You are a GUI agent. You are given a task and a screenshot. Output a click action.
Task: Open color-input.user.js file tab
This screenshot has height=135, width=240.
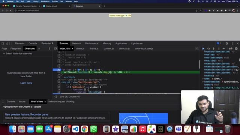point(144,49)
